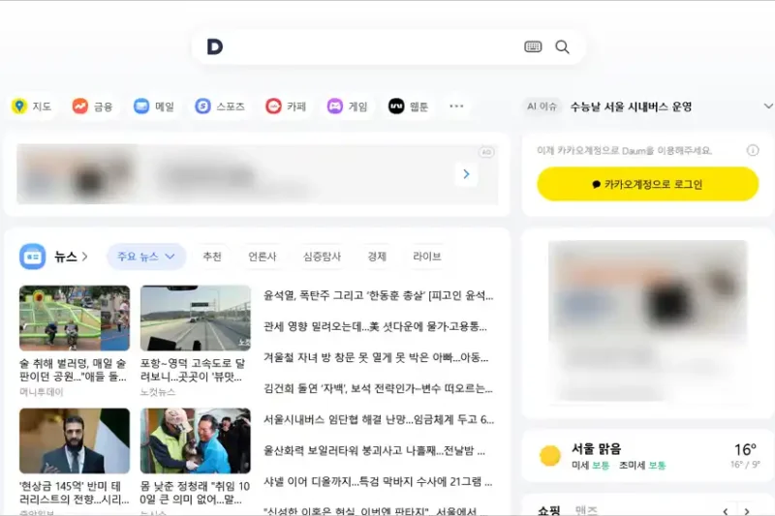The height and width of the screenshot is (516, 775).
Task: Click login info circle icon
Action: (753, 150)
